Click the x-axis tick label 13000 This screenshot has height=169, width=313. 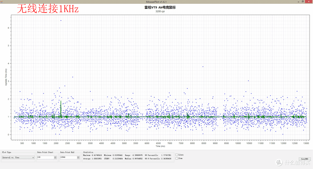pyautogui.click(x=306, y=143)
